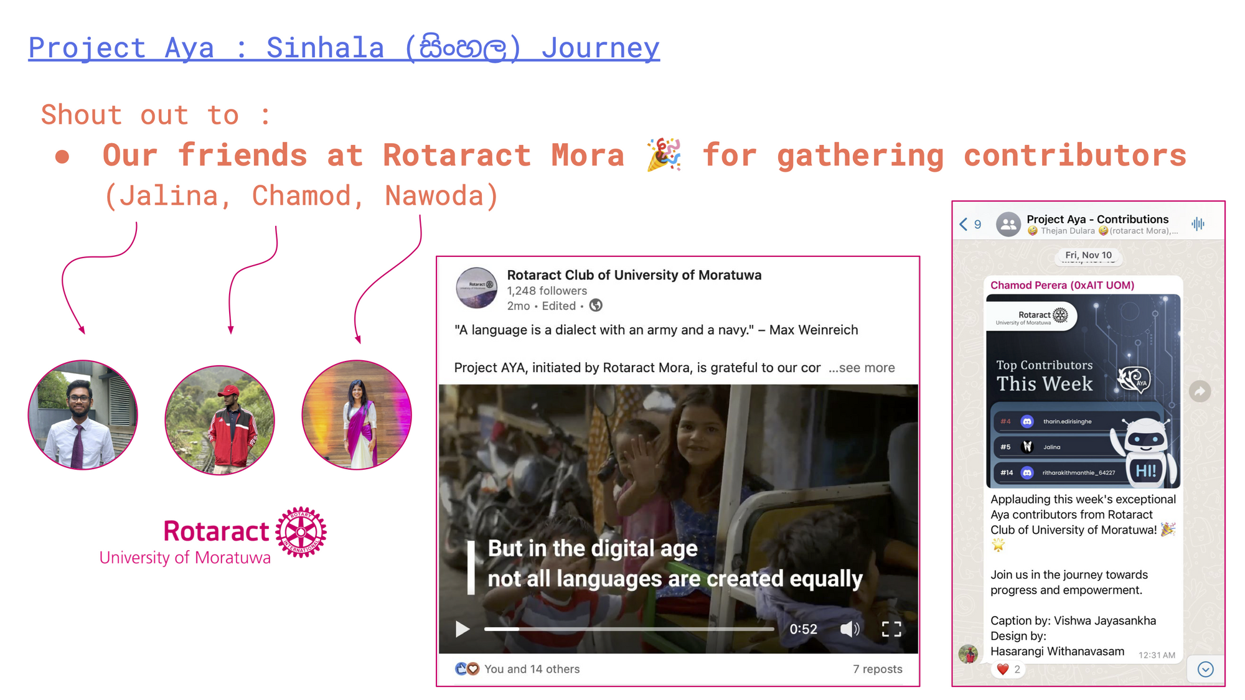Click the '0:52' video time display
The height and width of the screenshot is (700, 1245).
tap(803, 629)
